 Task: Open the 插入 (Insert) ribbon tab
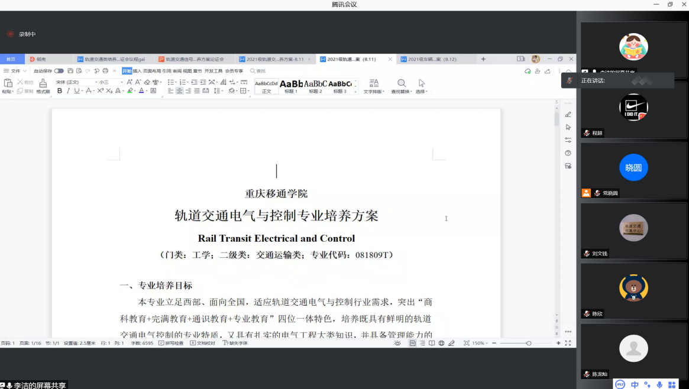137,71
